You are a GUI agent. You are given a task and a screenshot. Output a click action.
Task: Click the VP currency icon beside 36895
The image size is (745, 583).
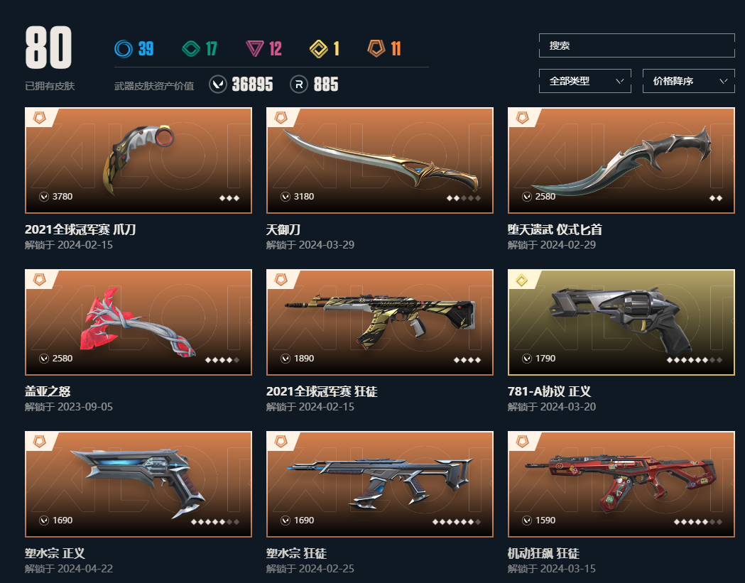(217, 85)
